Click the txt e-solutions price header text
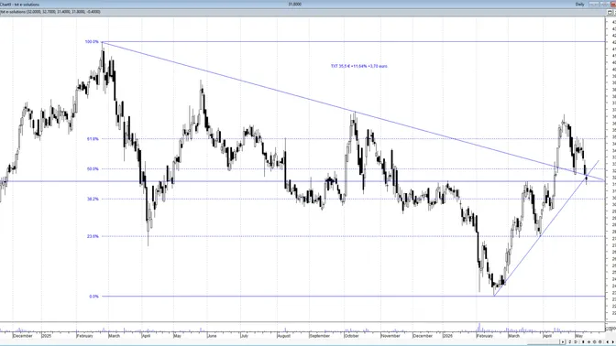The image size is (616, 346). (x=50, y=12)
